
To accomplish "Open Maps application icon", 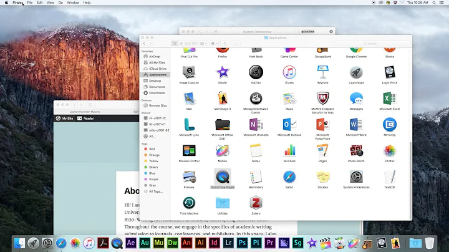I will 289,99.
